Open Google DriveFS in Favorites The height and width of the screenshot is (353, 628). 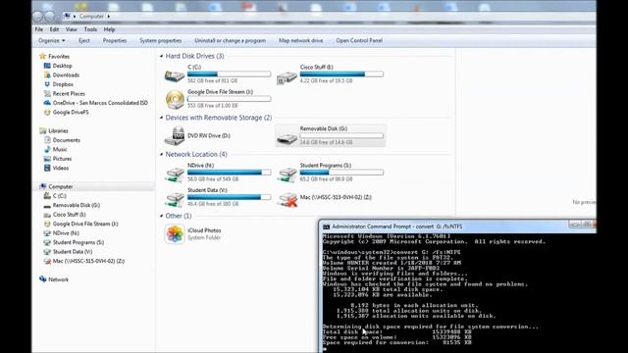pos(71,112)
